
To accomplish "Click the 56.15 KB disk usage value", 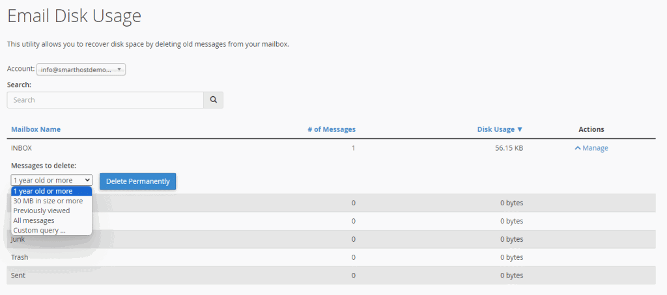I will click(509, 148).
